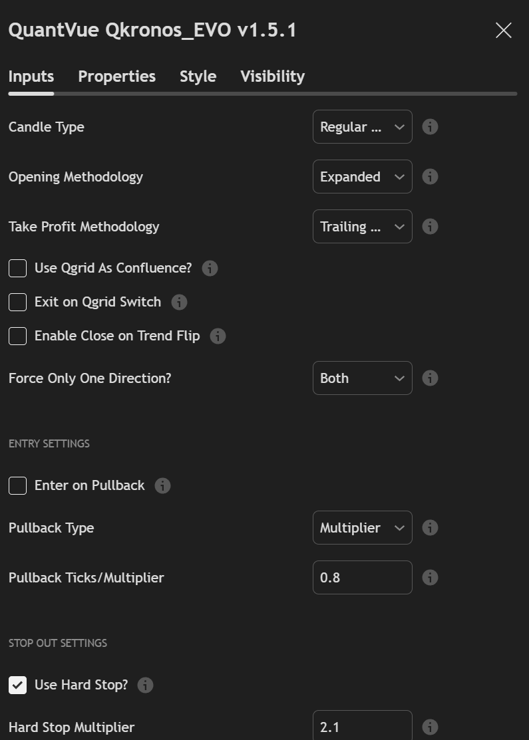Open the Candle Type dropdown
Viewport: 529px width, 740px height.
click(x=362, y=127)
